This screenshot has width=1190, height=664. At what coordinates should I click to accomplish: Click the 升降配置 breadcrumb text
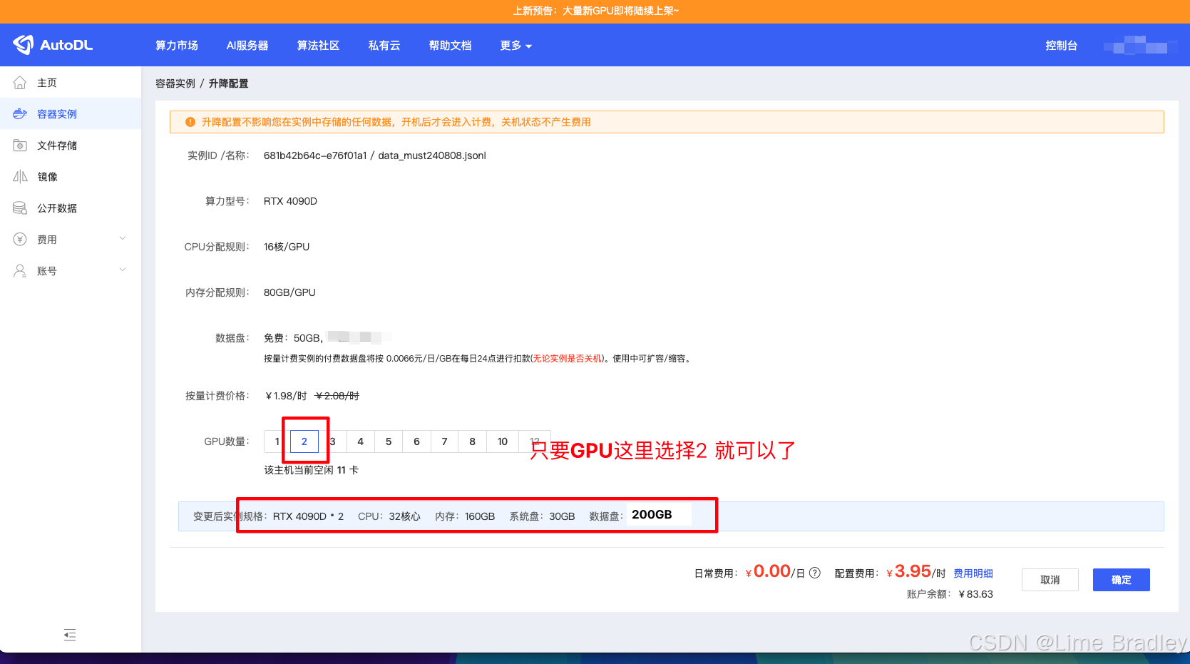point(228,83)
